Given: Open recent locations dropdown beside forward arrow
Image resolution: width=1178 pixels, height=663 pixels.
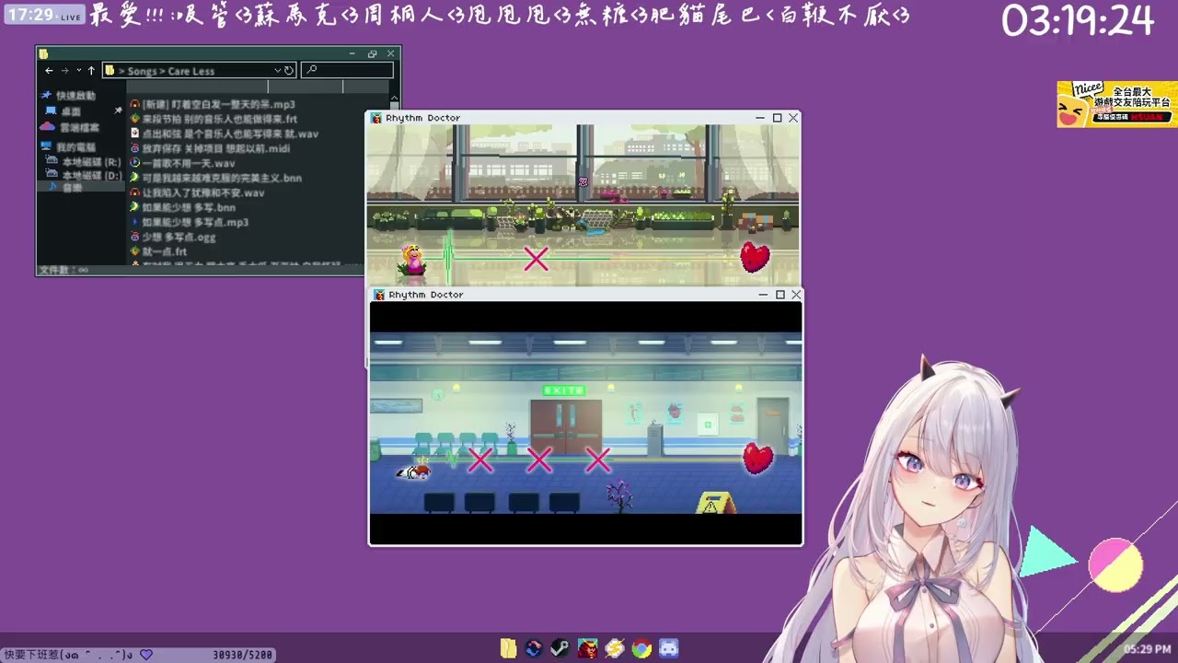Looking at the screenshot, I should pyautogui.click(x=78, y=71).
